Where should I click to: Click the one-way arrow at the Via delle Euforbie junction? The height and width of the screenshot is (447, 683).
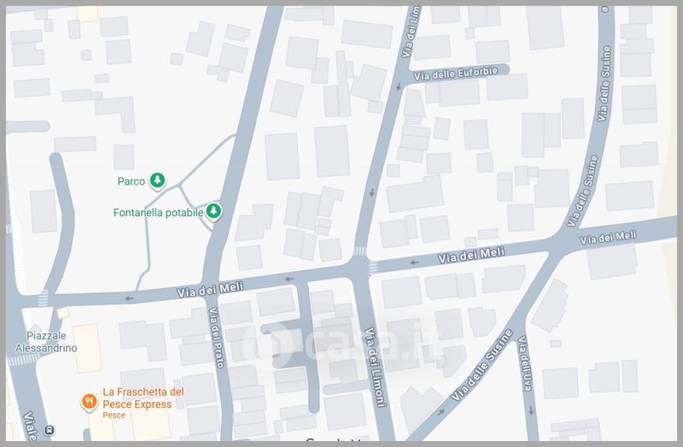[x=399, y=85]
